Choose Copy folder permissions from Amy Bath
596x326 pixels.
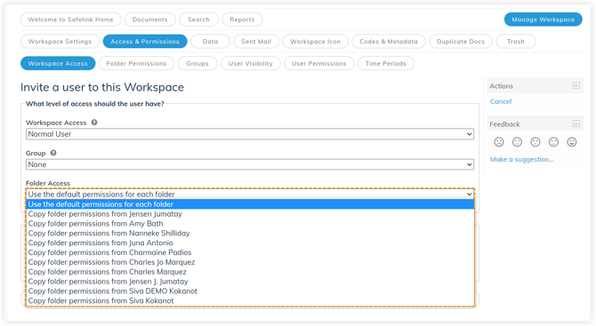point(250,224)
